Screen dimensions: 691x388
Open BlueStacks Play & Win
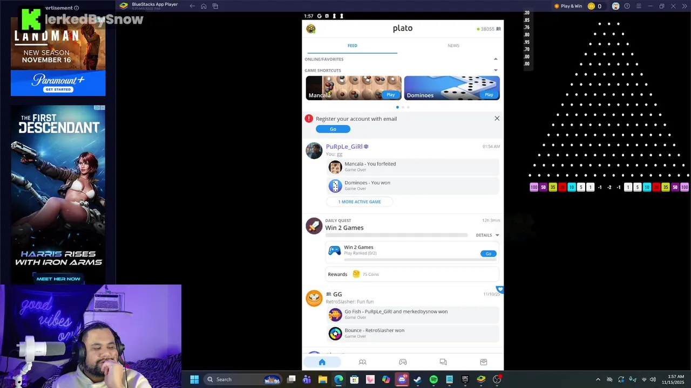click(568, 6)
